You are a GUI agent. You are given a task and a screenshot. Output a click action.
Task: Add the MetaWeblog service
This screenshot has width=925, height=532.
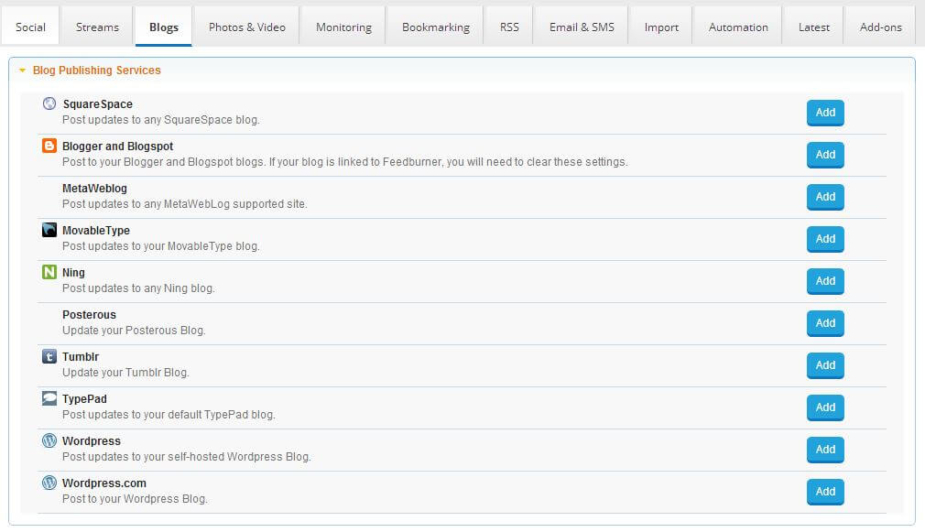tap(825, 197)
